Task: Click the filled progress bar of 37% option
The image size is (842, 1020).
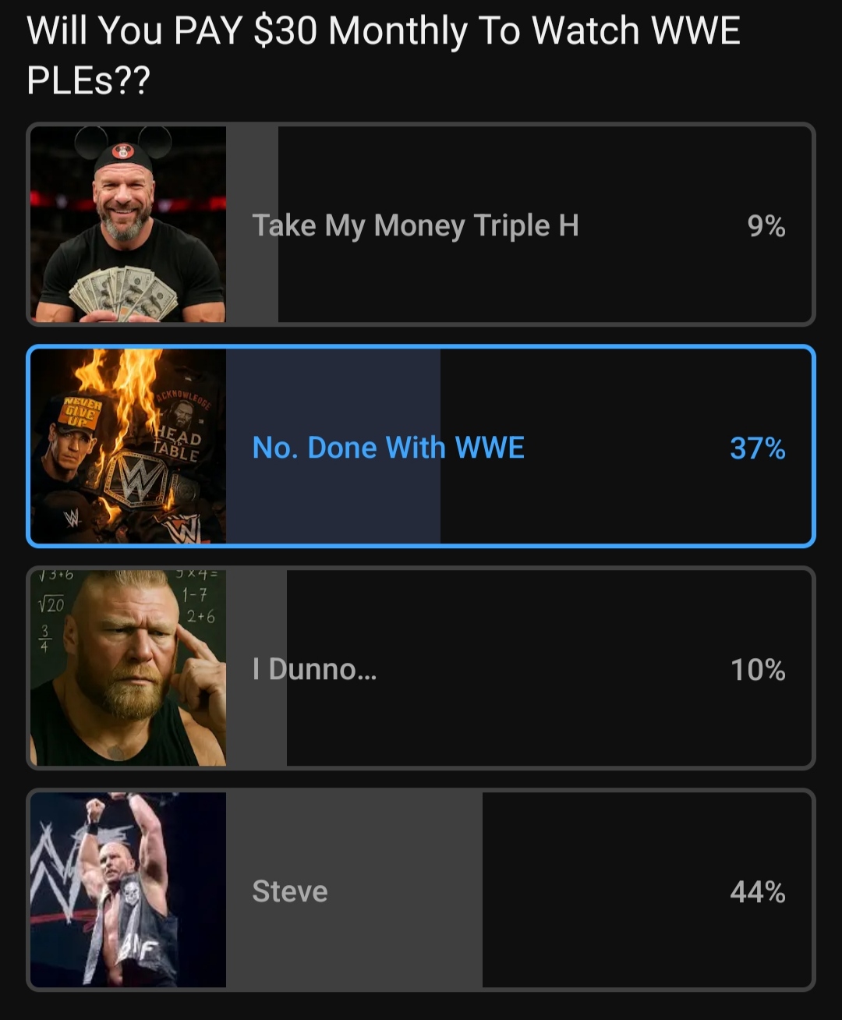Action: pyautogui.click(x=333, y=446)
